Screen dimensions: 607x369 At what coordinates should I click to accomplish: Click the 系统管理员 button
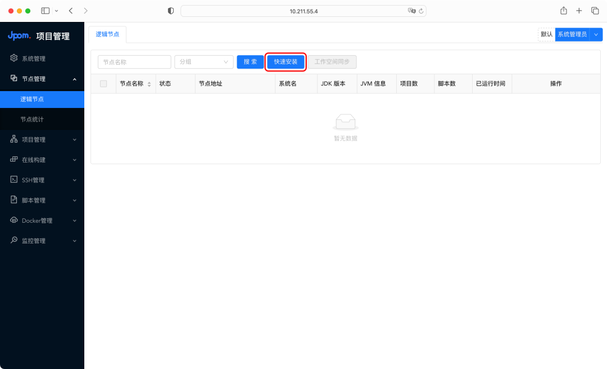[x=572, y=34]
